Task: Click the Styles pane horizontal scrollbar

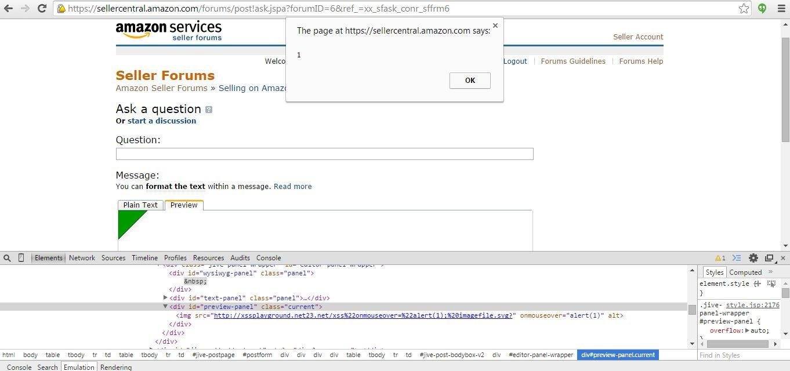Action: click(x=737, y=344)
